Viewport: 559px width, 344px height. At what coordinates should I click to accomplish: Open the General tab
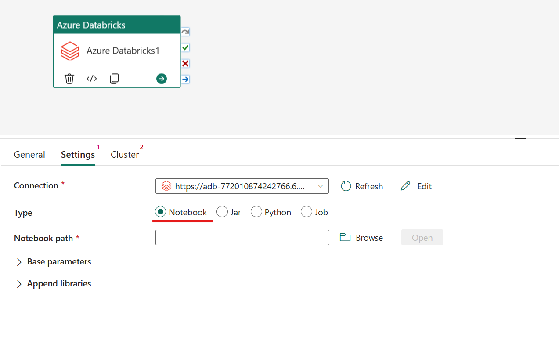[29, 154]
